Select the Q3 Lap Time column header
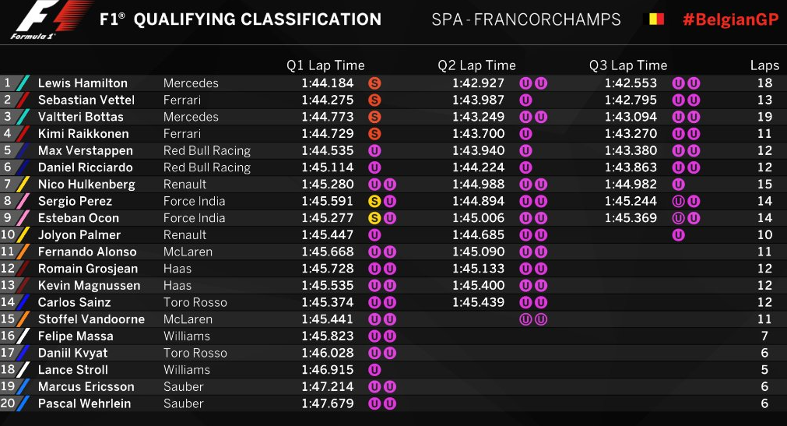Viewport: 787px width, 426px height. tap(628, 66)
